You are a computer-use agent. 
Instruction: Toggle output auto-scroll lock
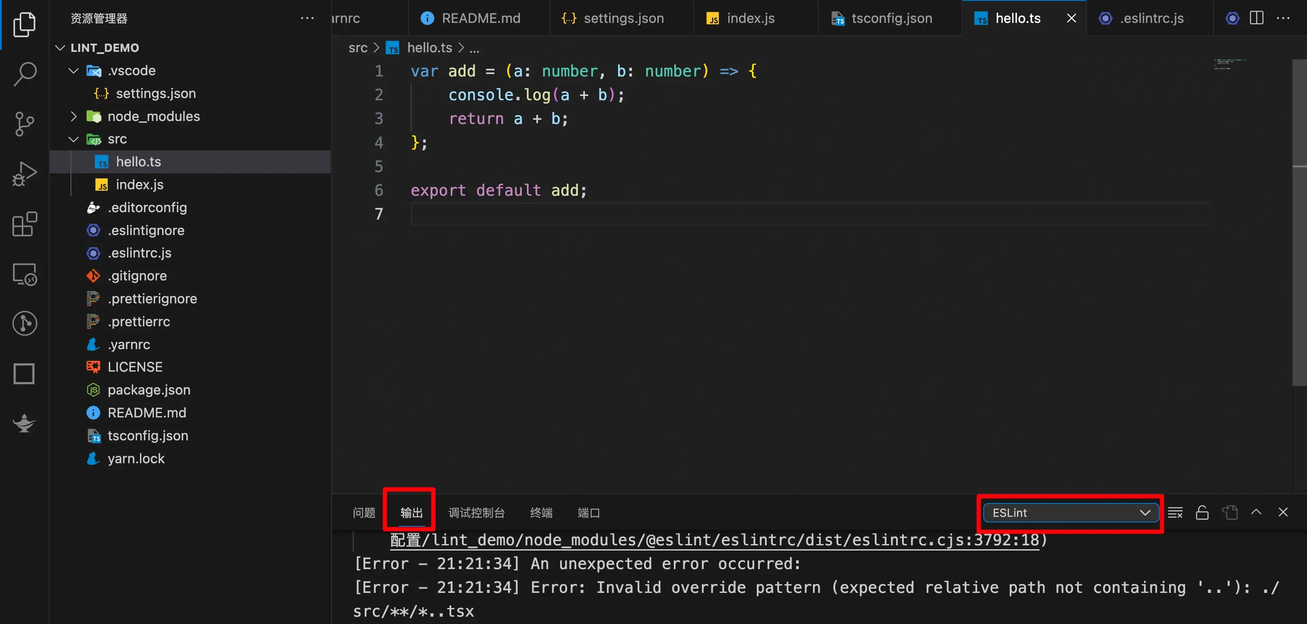point(1202,513)
